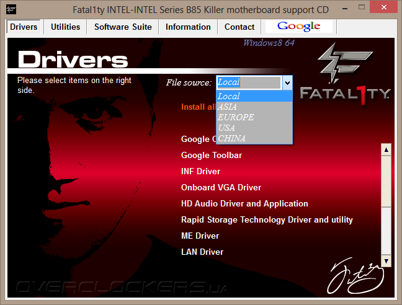Install the ME Driver

[200, 236]
